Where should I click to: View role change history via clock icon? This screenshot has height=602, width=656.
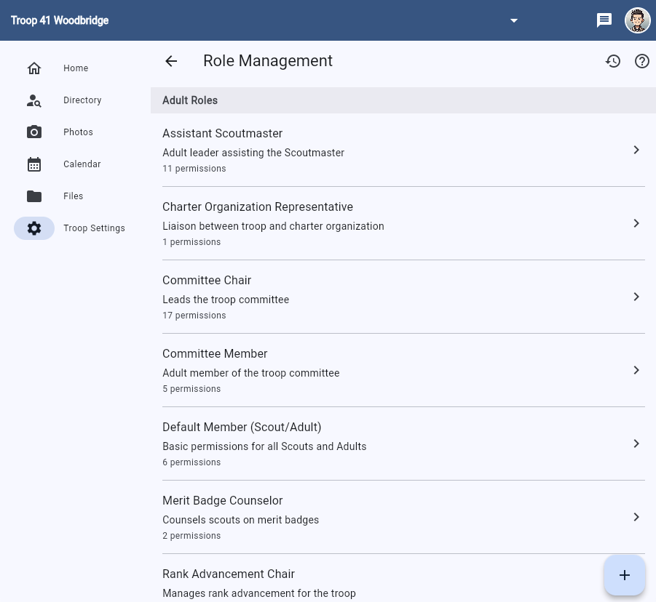613,61
